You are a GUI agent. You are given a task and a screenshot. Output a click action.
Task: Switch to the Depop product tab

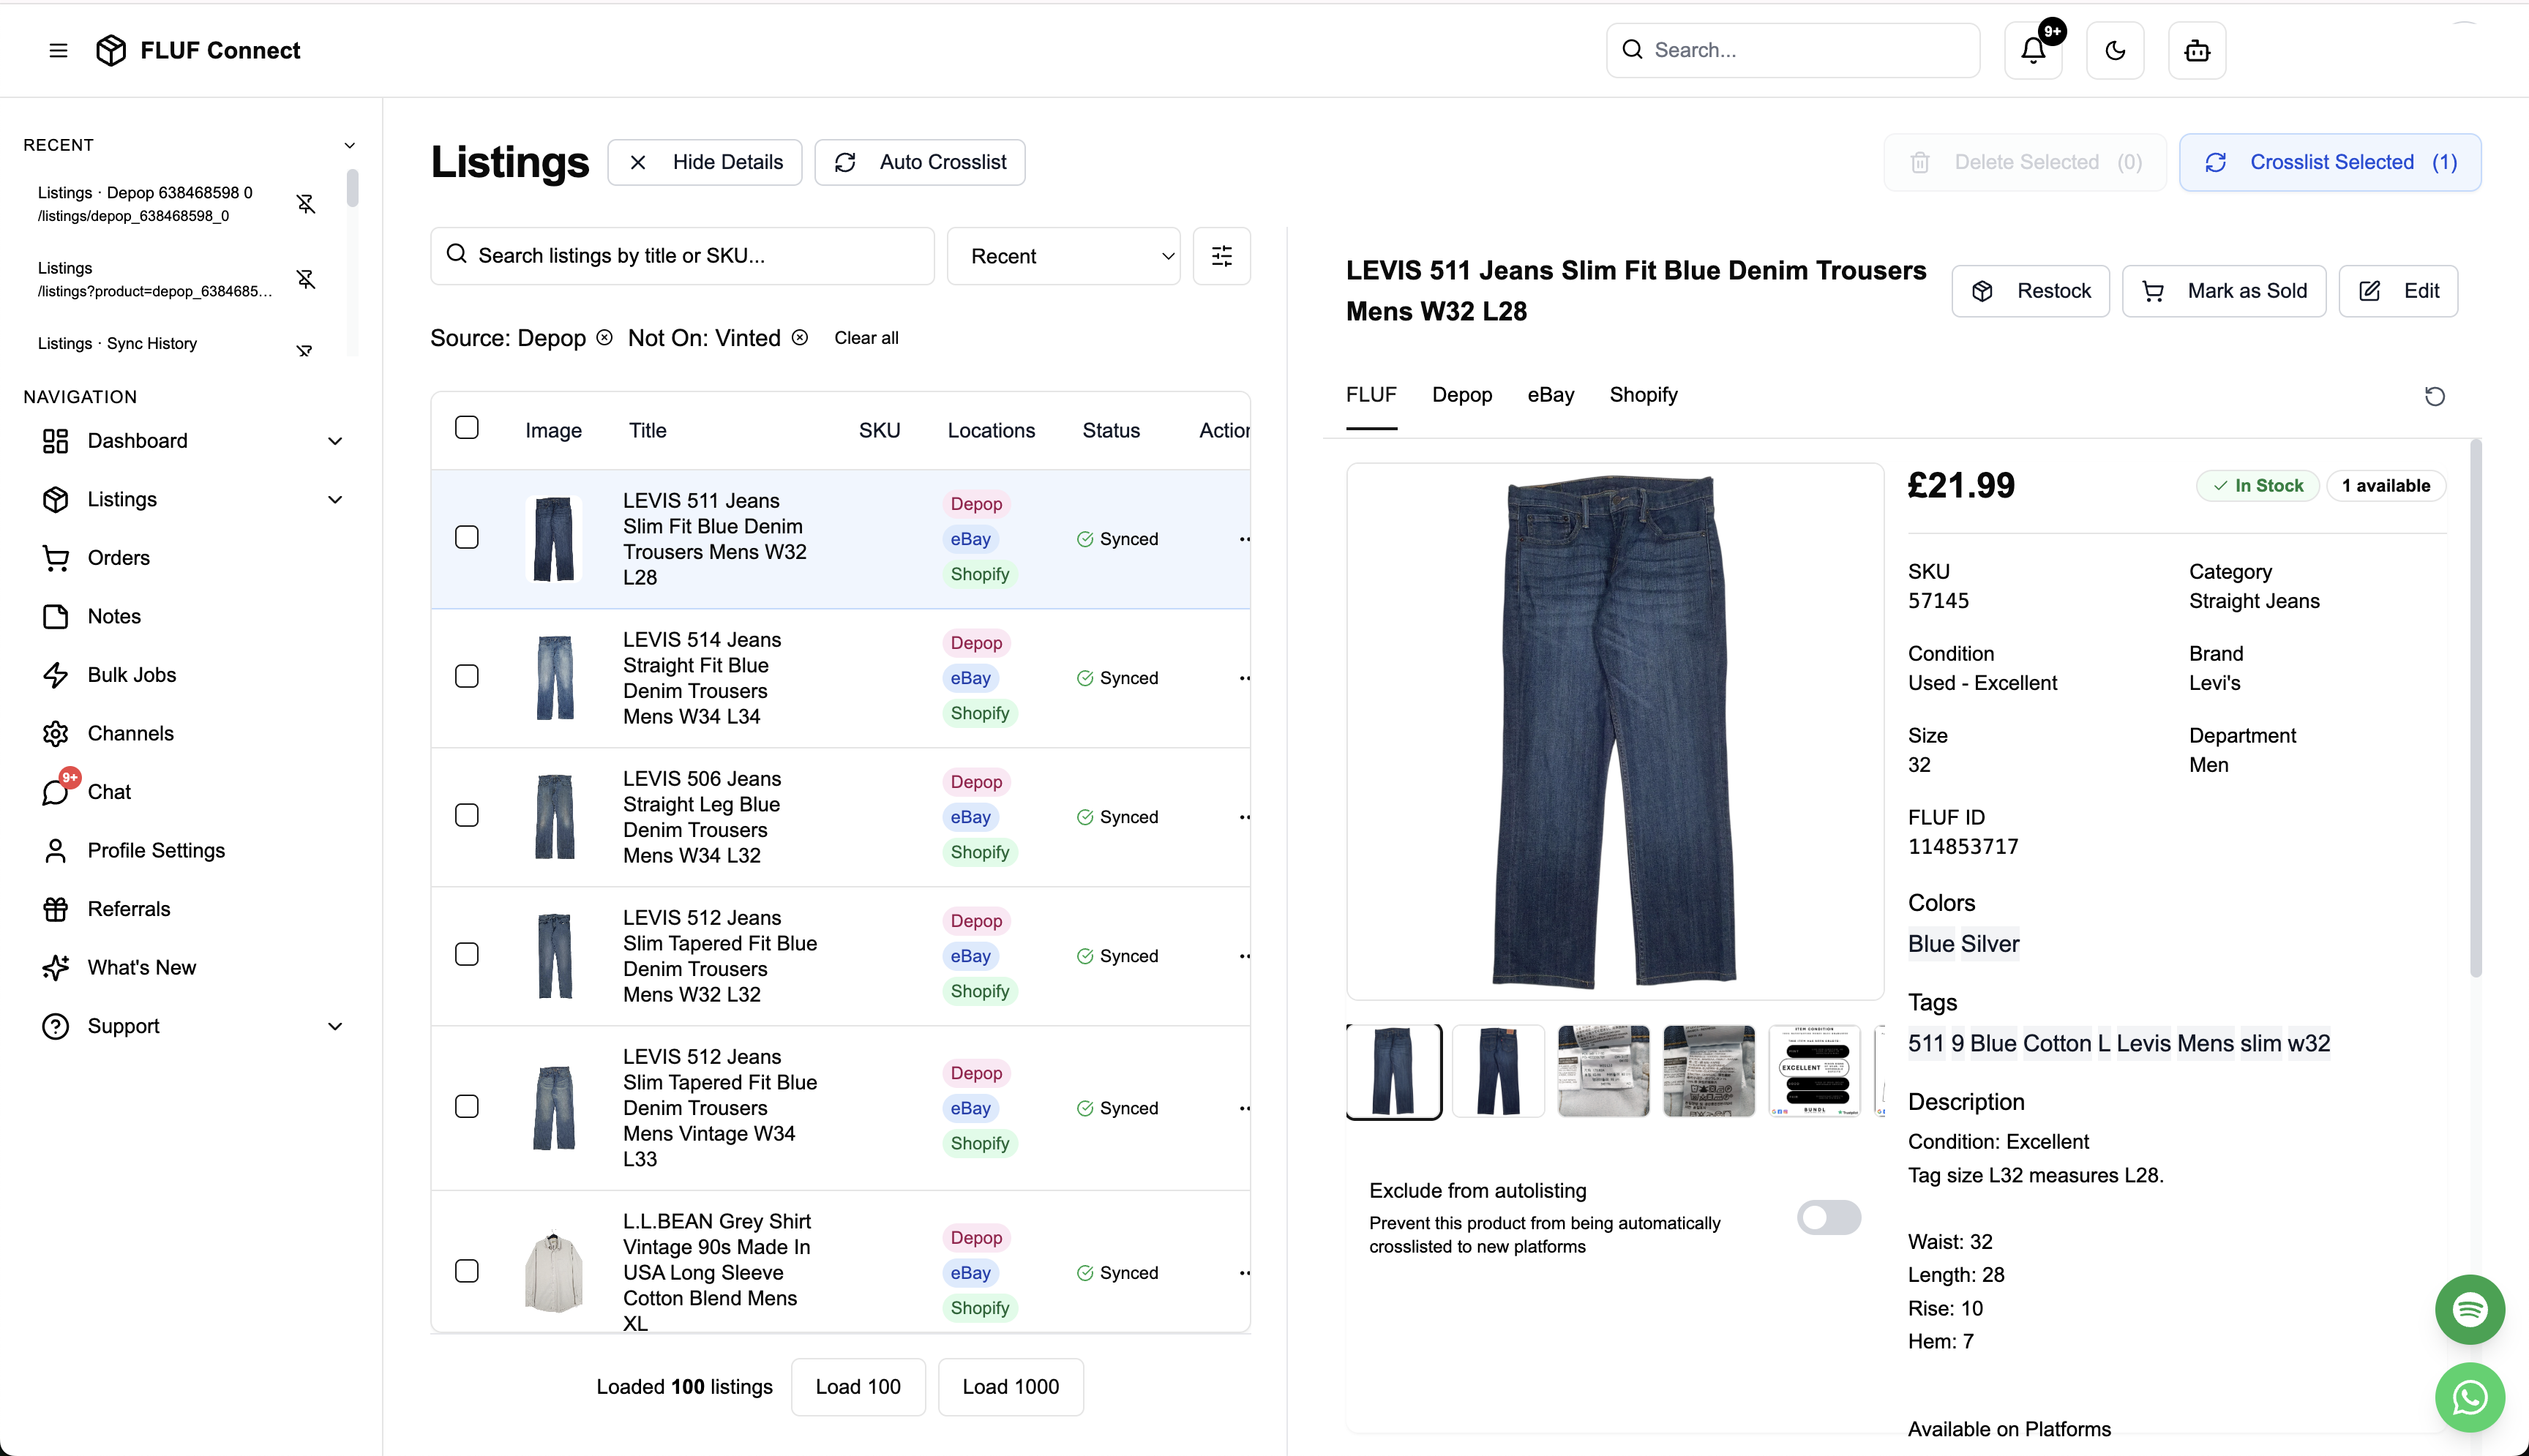point(1461,394)
